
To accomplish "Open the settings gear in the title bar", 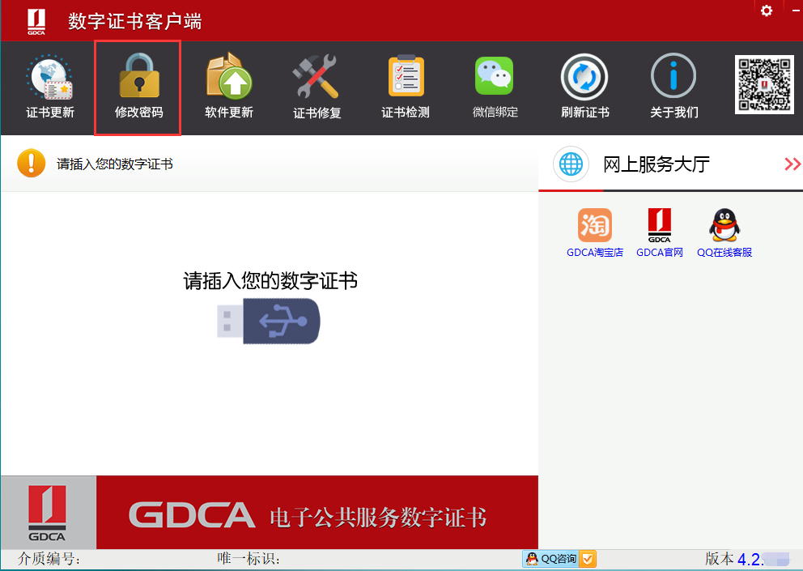I will click(x=766, y=11).
